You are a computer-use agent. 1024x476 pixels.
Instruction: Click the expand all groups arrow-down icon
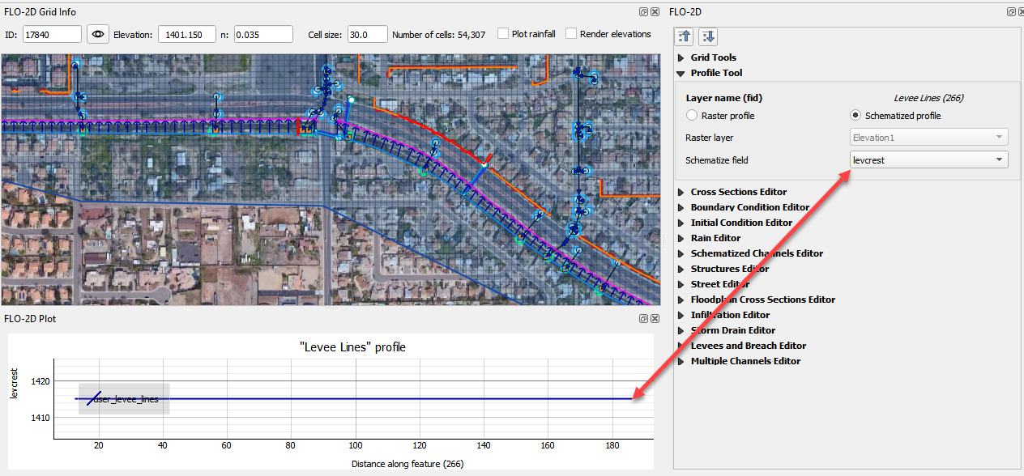[x=707, y=36]
